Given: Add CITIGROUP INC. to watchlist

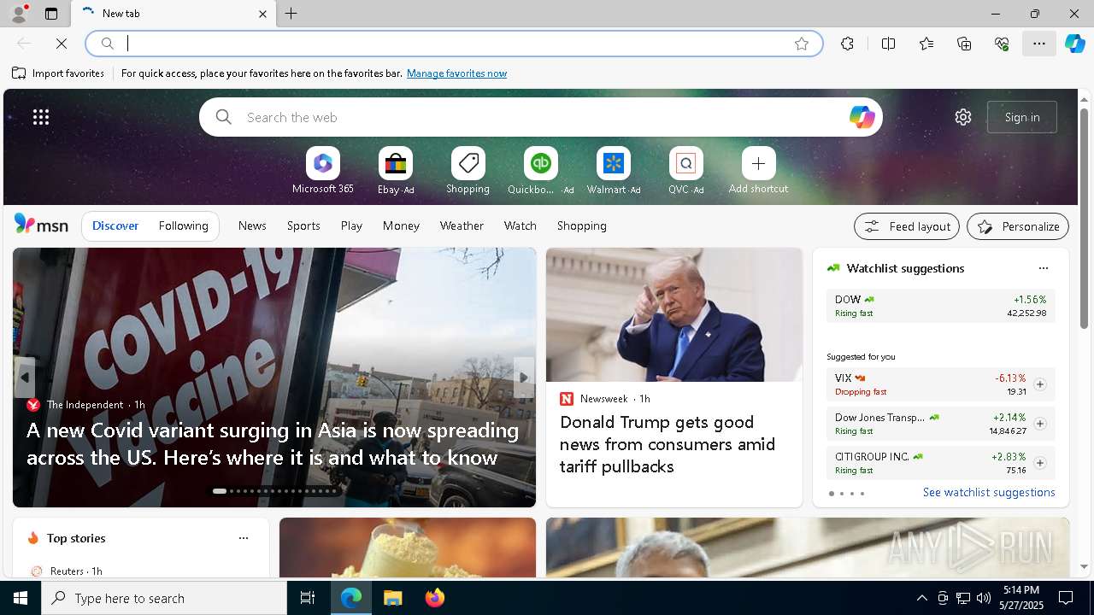Looking at the screenshot, I should click(1039, 463).
